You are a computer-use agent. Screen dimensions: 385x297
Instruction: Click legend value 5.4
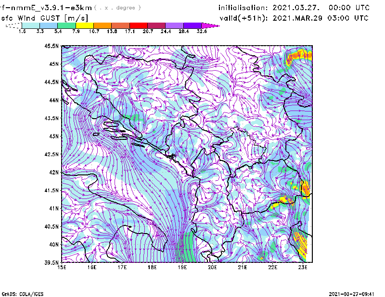point(58,31)
